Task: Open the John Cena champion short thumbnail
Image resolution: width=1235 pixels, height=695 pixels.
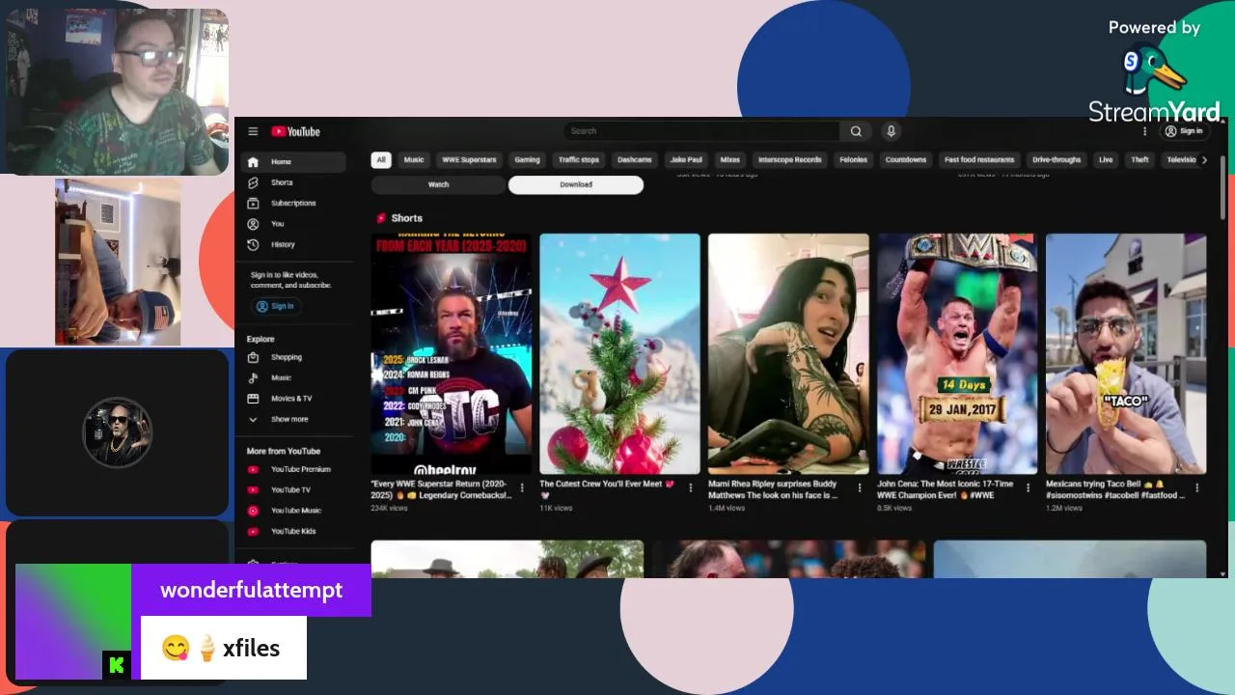Action: click(957, 354)
